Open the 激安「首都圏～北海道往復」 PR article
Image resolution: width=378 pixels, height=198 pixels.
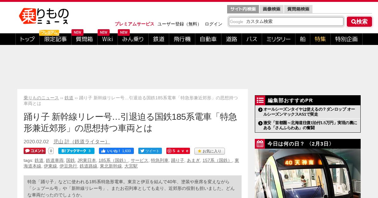[x=310, y=125]
